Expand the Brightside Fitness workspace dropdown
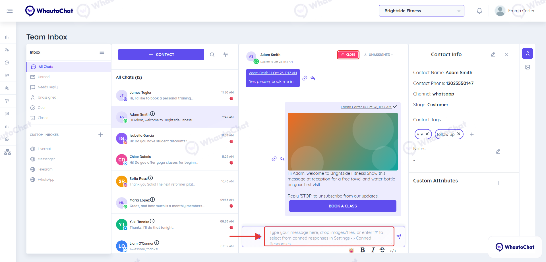The width and height of the screenshot is (546, 262). tap(422, 11)
